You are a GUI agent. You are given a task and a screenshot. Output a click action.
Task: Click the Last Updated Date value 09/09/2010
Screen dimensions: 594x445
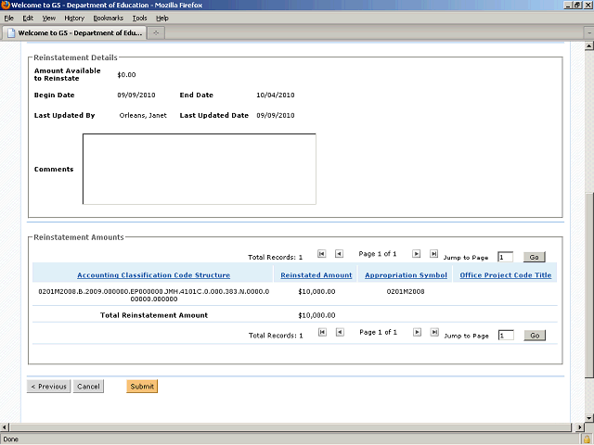point(276,115)
